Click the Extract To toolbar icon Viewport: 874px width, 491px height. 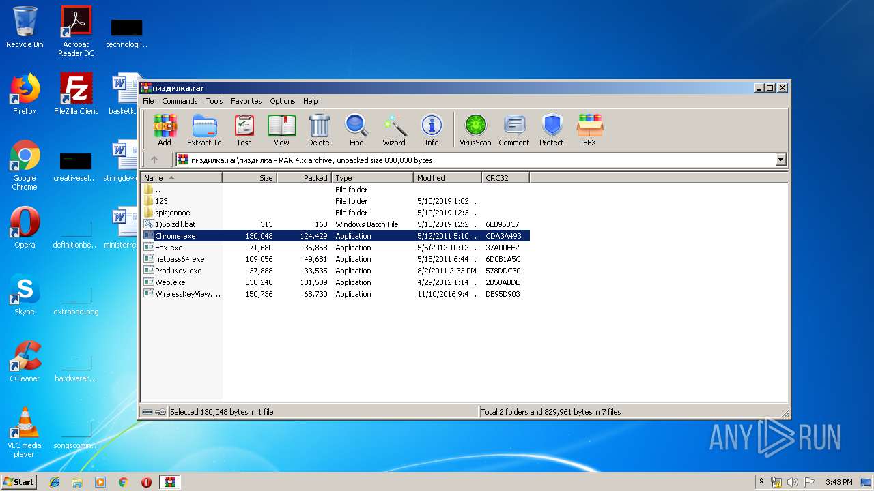click(x=204, y=130)
